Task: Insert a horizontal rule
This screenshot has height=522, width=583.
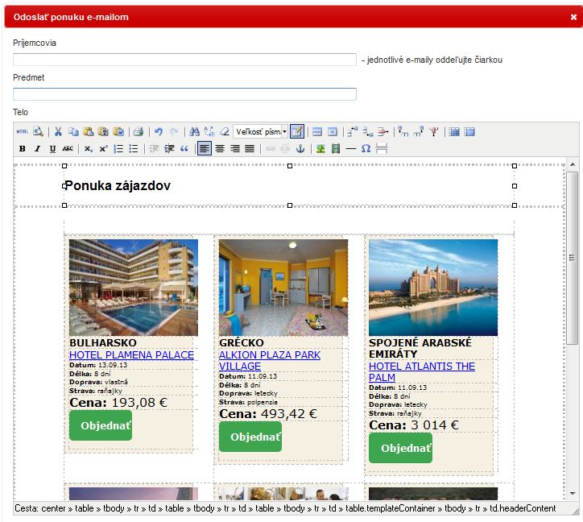Action: [x=351, y=149]
